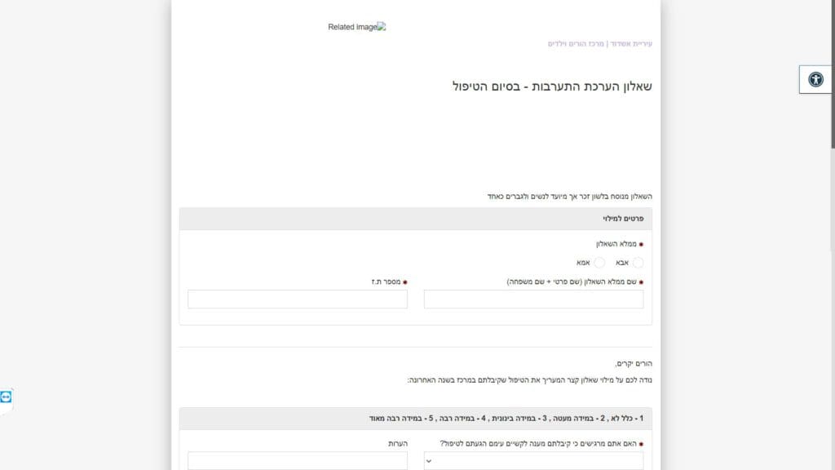Open the accessibility menu icon
835x470 pixels.
click(x=815, y=79)
